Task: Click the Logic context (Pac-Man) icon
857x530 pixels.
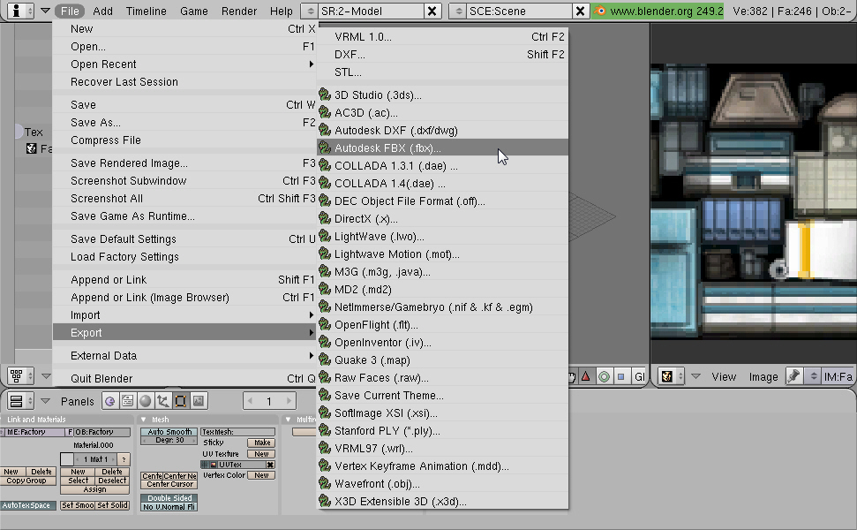Action: click(x=109, y=401)
